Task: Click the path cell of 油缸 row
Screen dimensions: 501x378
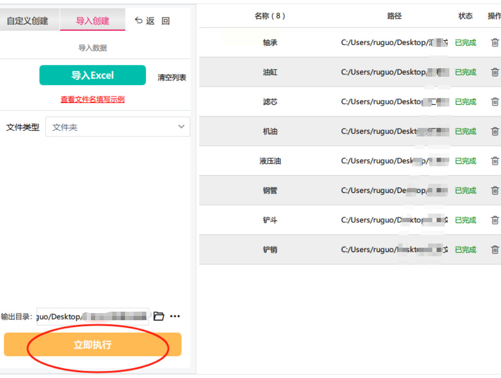Action: 395,72
